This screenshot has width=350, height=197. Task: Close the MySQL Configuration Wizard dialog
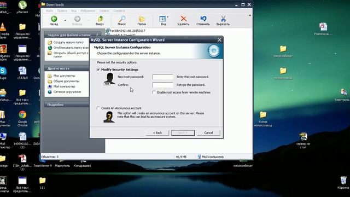(219, 40)
